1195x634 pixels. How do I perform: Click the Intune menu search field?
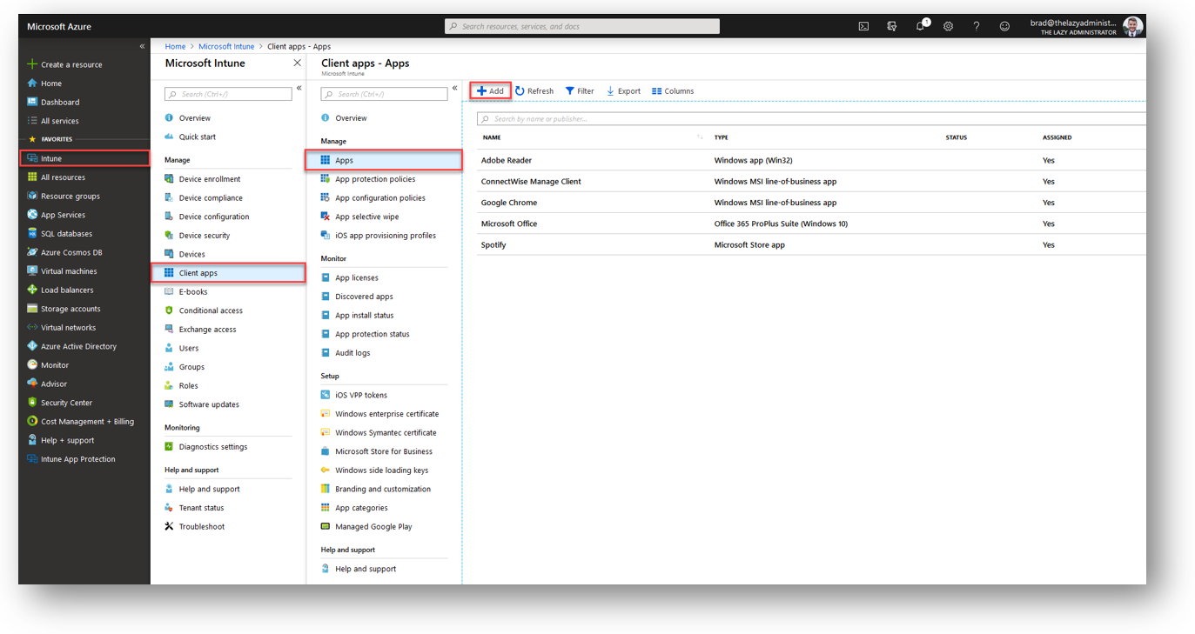228,94
